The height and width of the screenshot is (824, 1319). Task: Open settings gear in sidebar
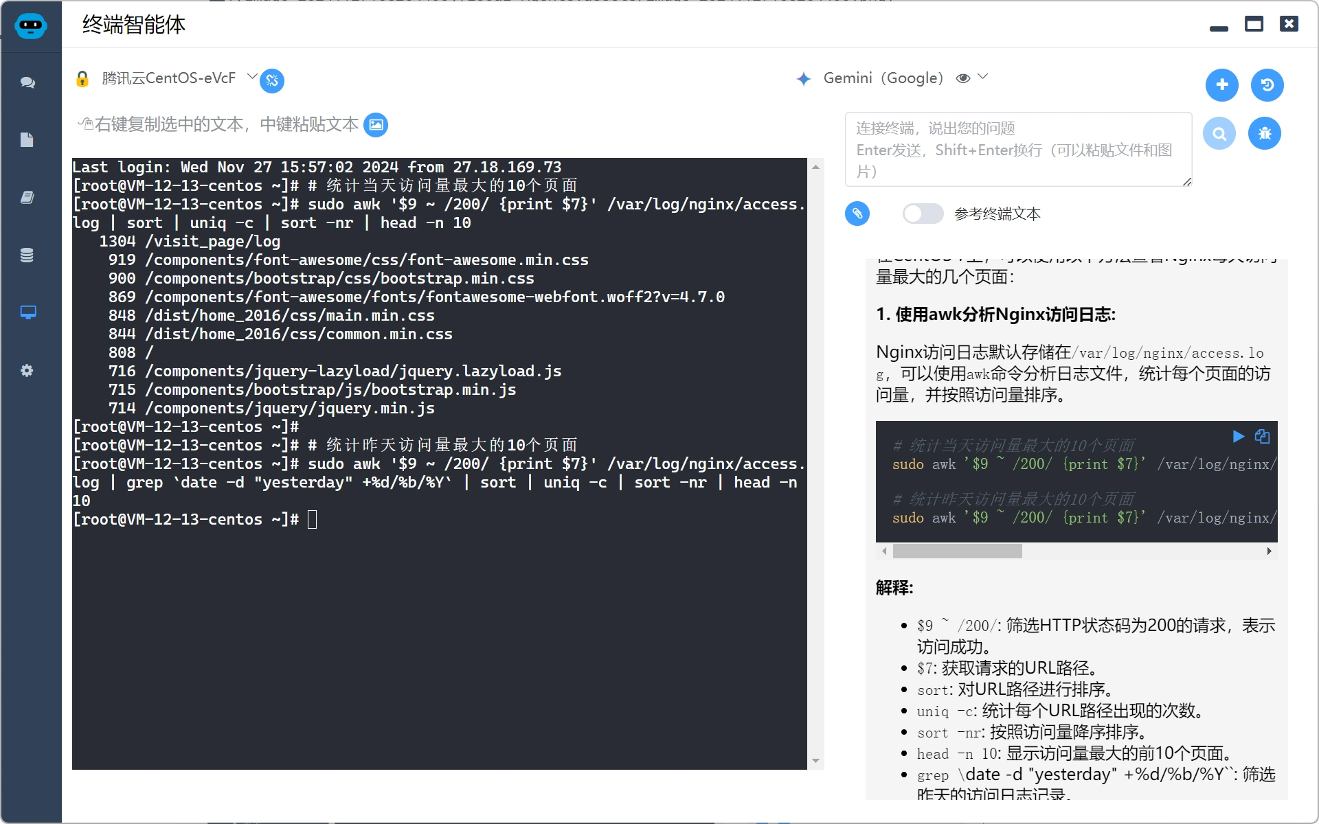coord(27,371)
